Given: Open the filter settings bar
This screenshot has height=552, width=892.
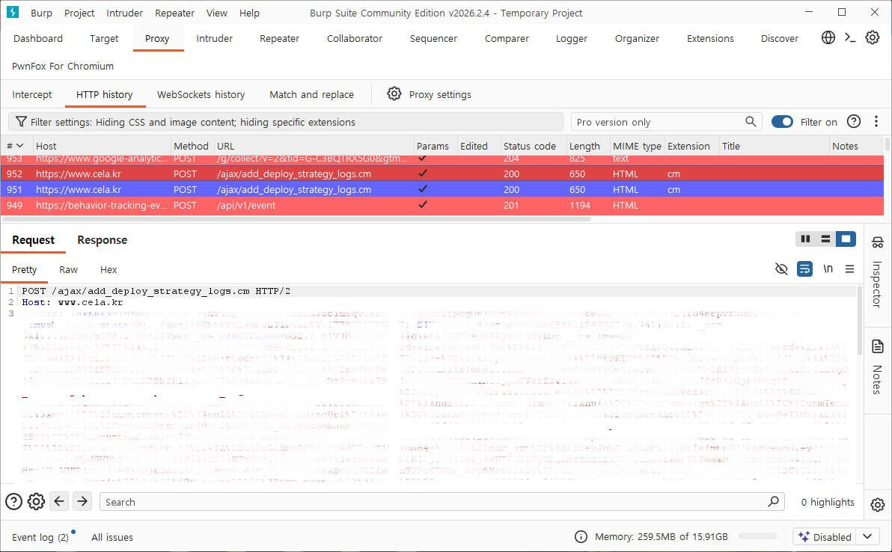Looking at the screenshot, I should 286,122.
